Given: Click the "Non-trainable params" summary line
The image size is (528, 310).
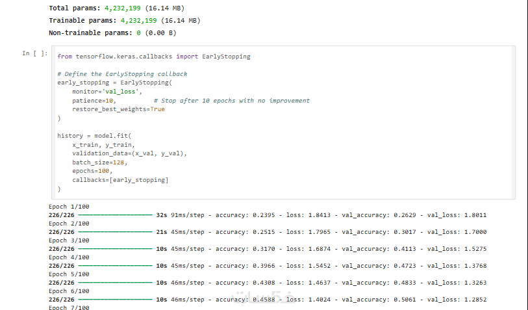Looking at the screenshot, I should tap(113, 32).
